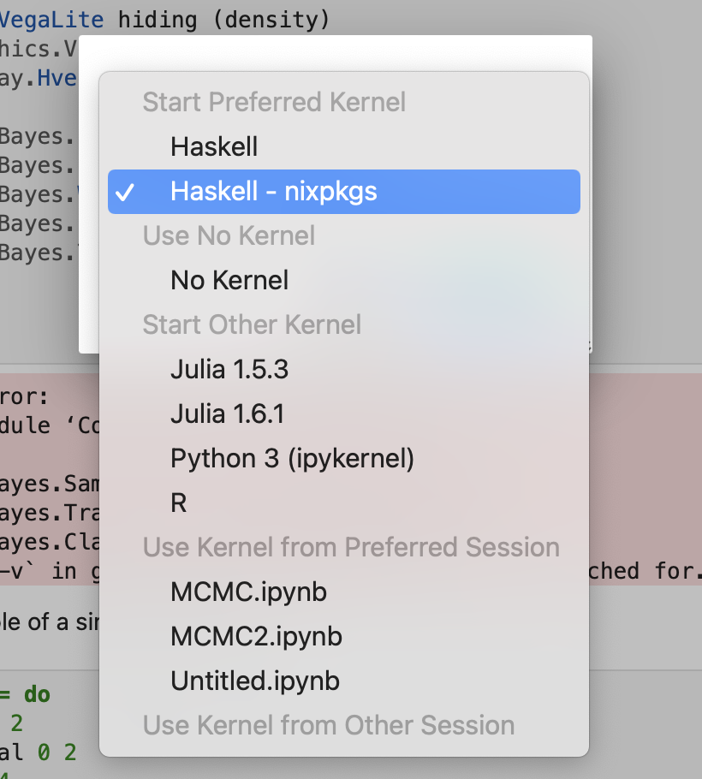Click the Use Kernel from Other Session header
This screenshot has width=702, height=779.
coord(329,725)
